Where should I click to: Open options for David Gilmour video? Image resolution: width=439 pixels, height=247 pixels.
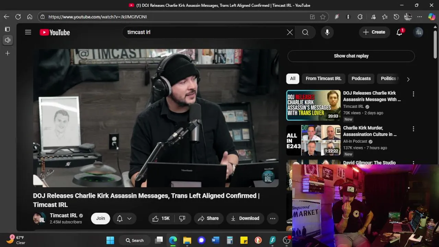(413, 163)
